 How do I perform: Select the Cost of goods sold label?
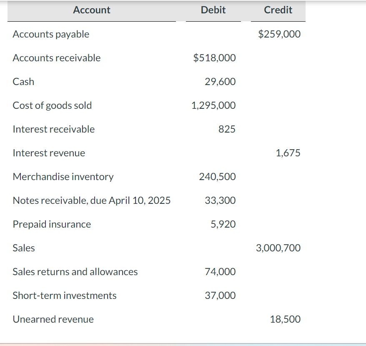tap(52, 105)
